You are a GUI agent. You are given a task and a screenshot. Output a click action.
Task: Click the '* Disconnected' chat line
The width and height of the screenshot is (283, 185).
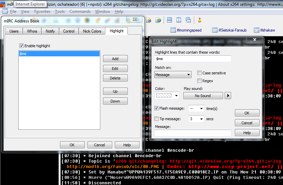click(91, 183)
